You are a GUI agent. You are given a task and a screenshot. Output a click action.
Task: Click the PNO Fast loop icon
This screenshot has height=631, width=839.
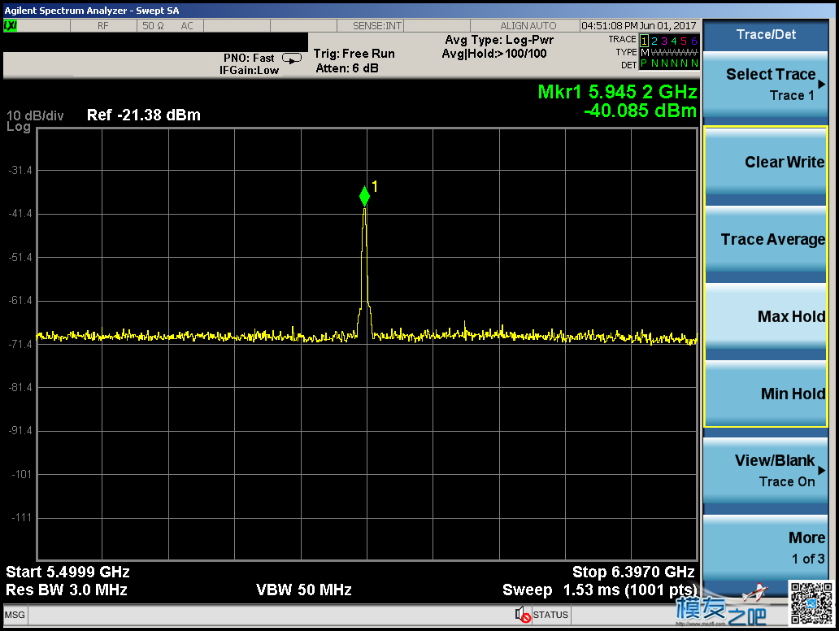(x=292, y=59)
